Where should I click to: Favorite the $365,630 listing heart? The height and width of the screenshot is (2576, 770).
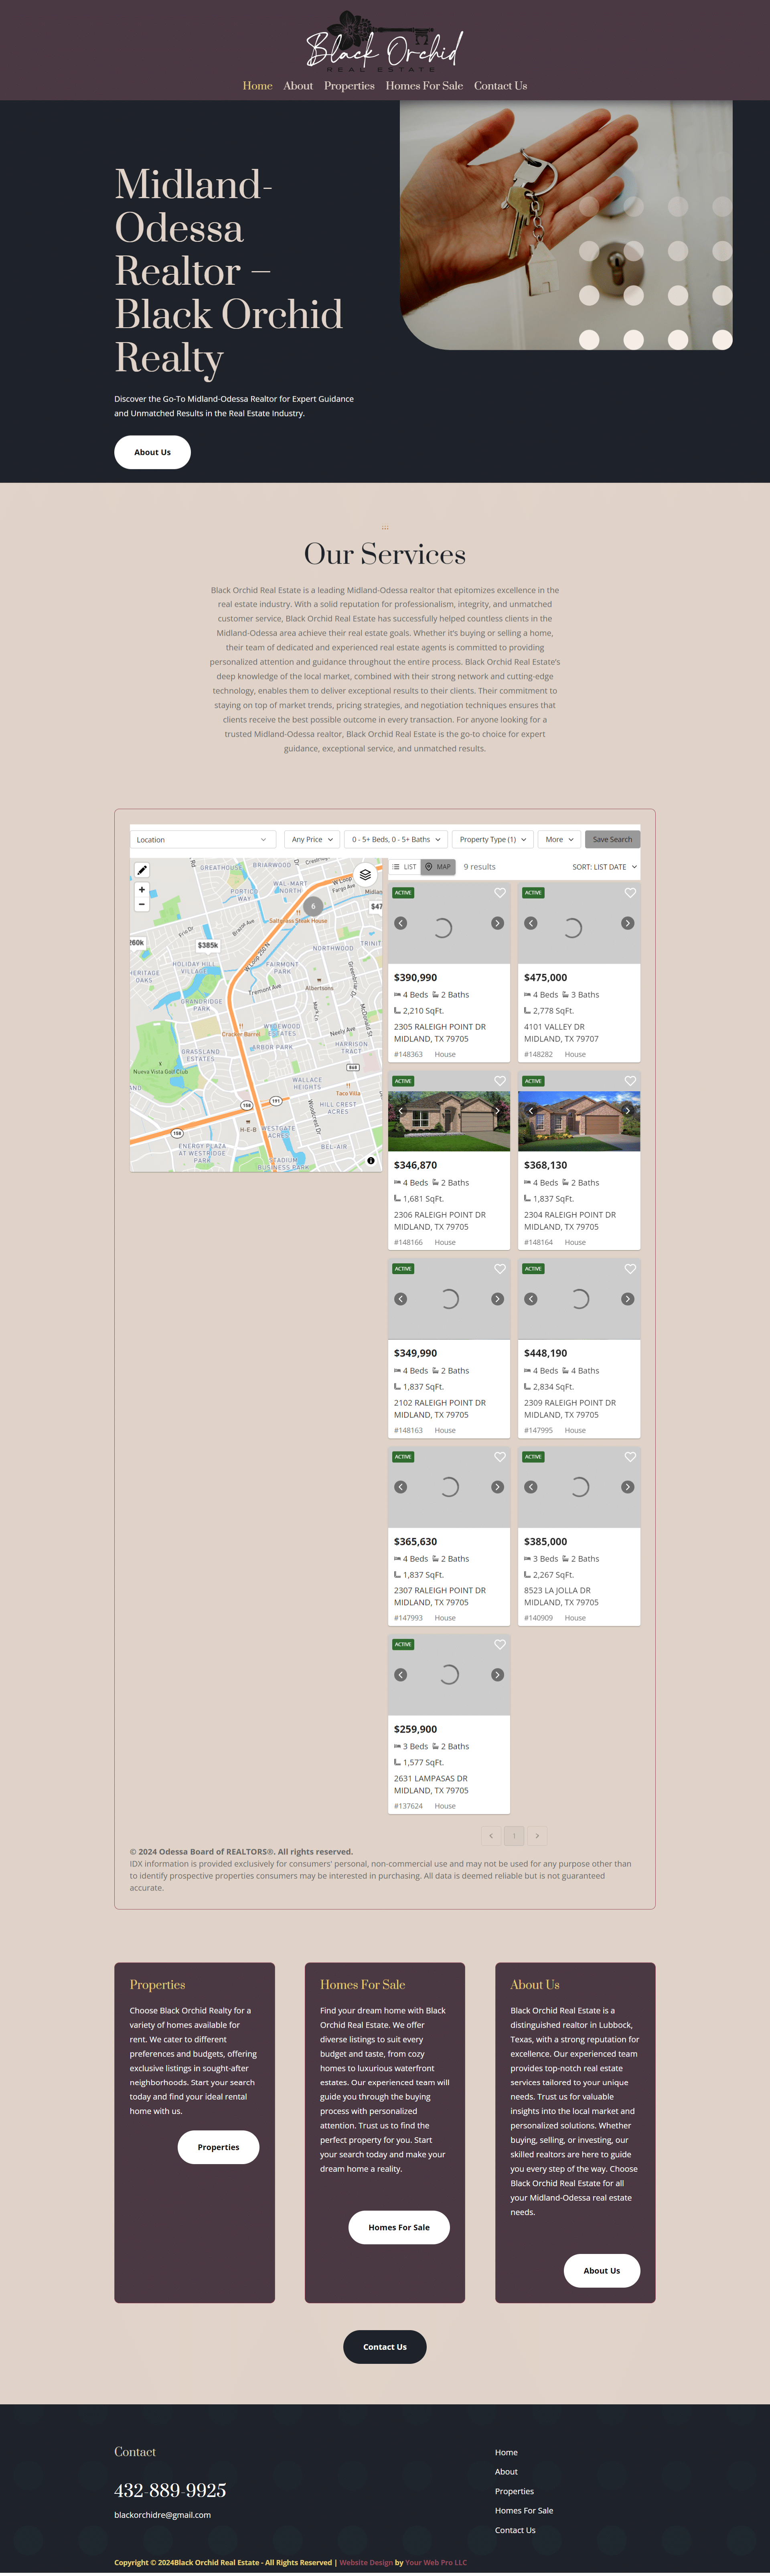pyautogui.click(x=500, y=1457)
